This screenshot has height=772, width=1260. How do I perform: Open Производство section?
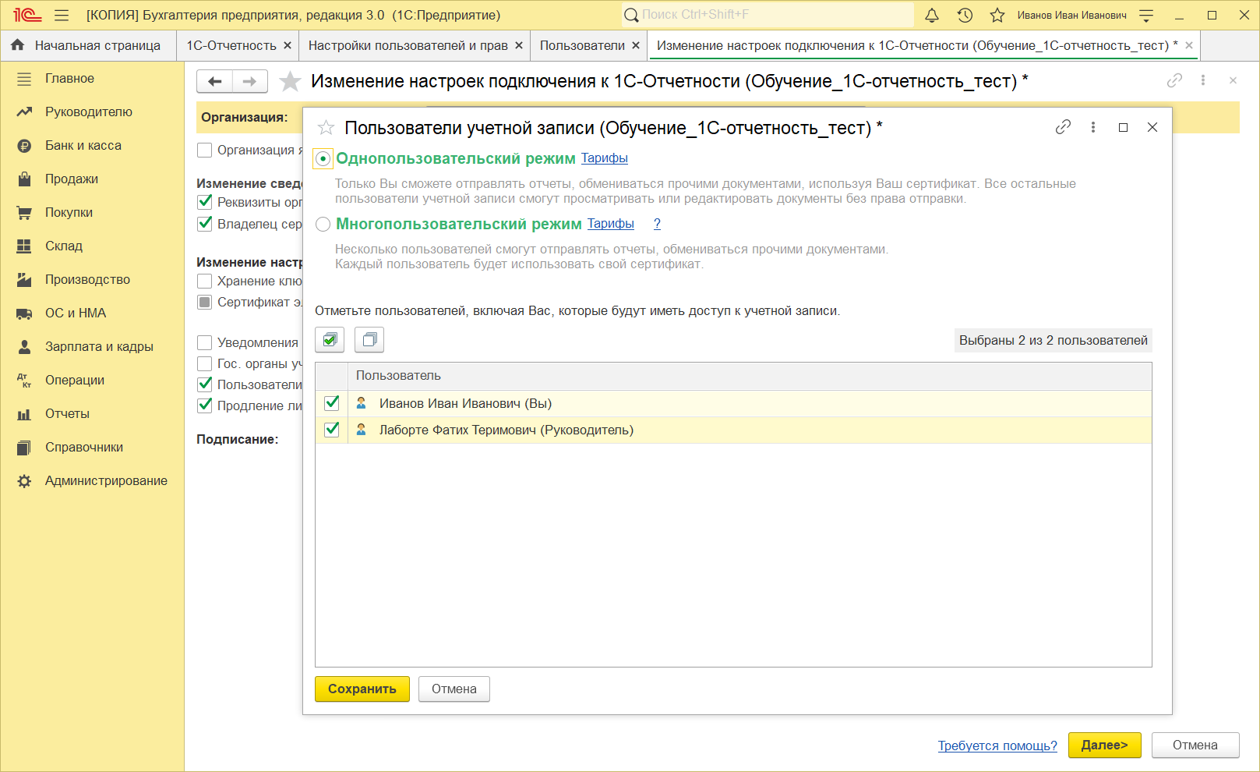click(x=92, y=280)
